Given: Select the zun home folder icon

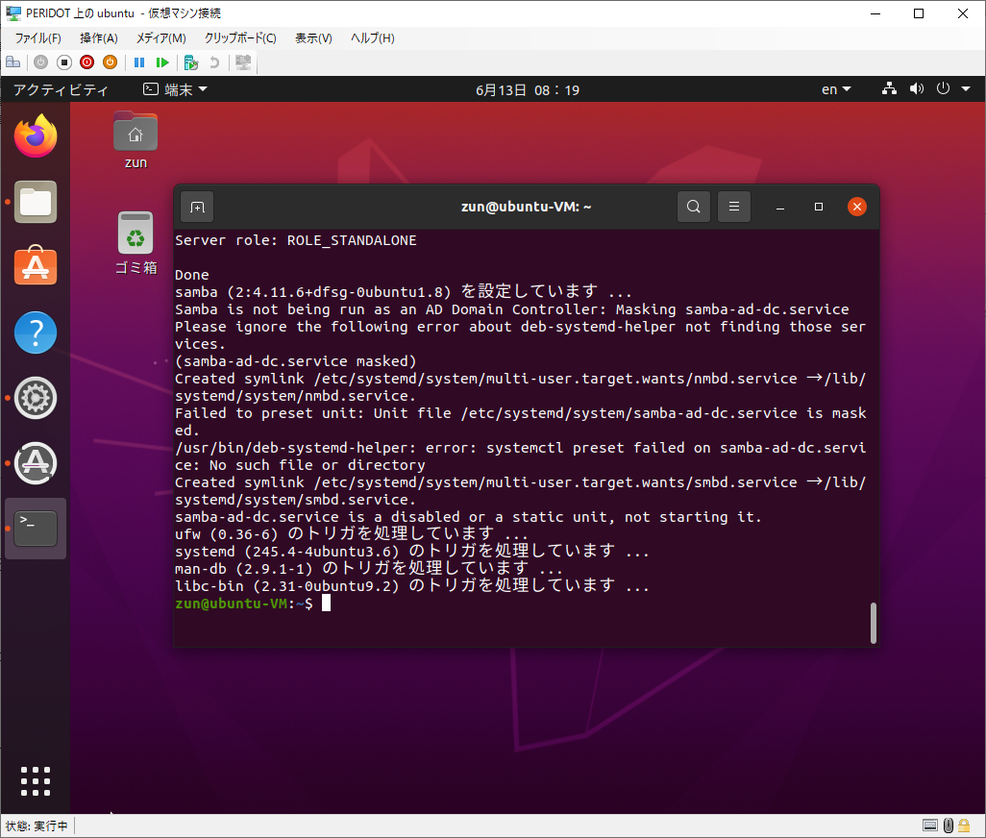Looking at the screenshot, I should (x=136, y=140).
